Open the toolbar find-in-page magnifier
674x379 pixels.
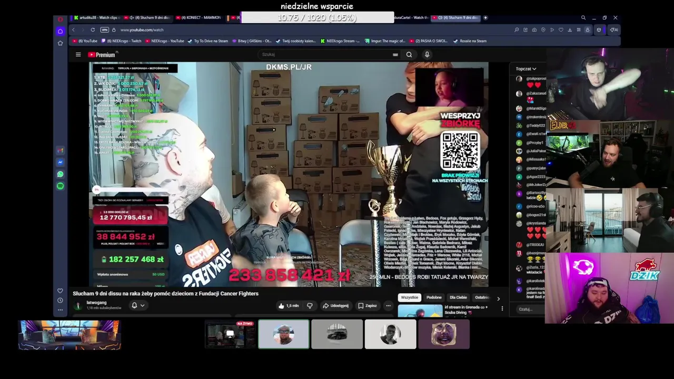point(517,30)
